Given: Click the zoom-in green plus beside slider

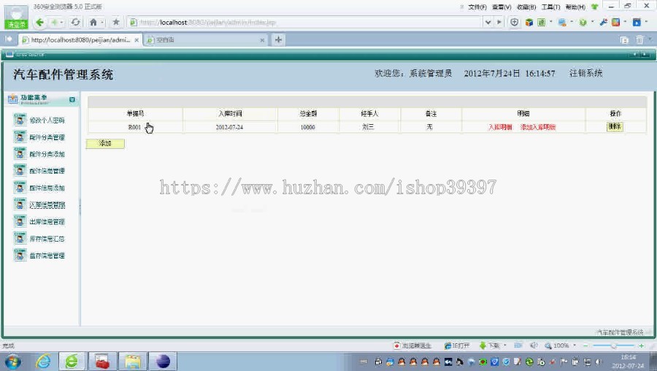Looking at the screenshot, I should point(641,345).
